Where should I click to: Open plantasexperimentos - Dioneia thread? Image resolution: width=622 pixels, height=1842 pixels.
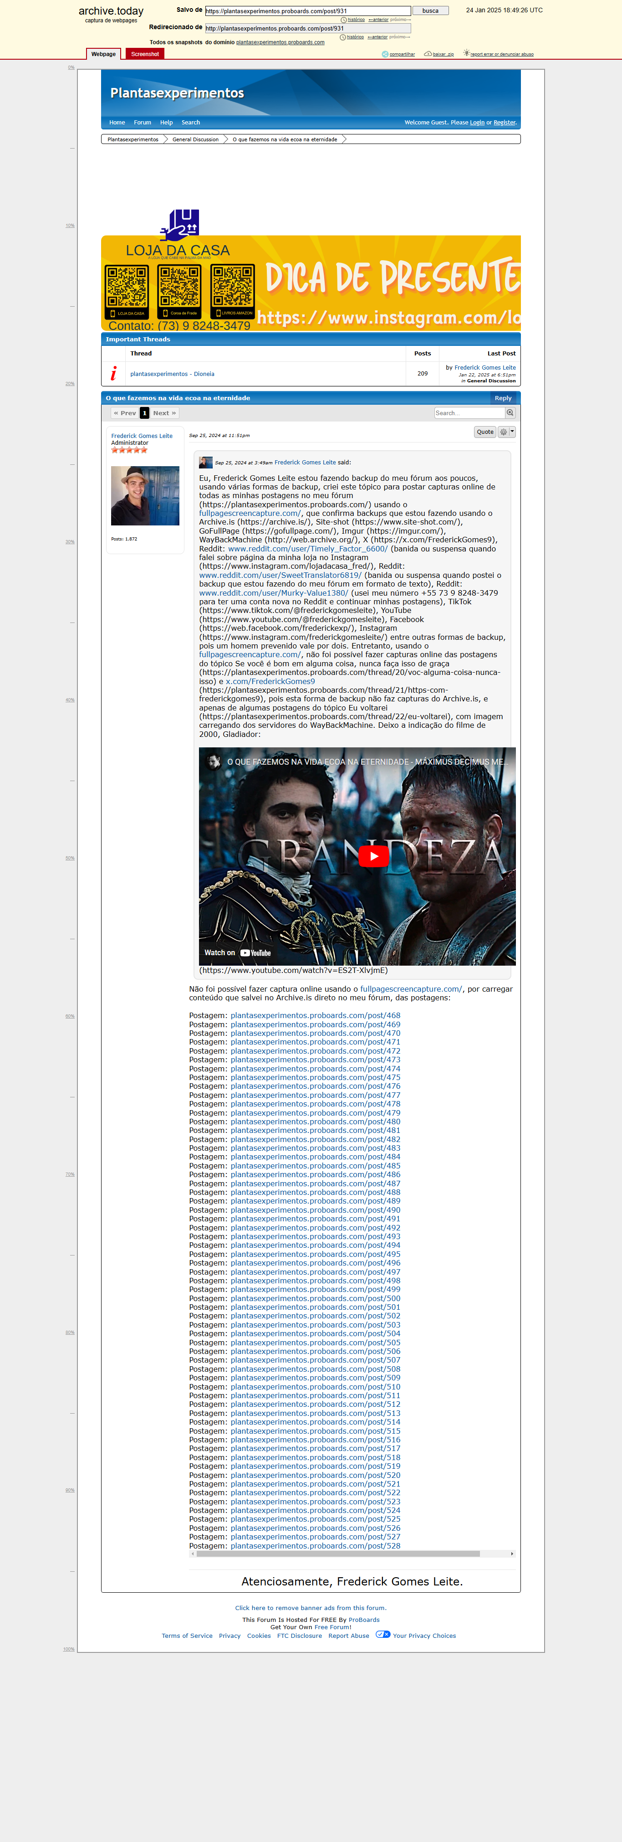172,374
